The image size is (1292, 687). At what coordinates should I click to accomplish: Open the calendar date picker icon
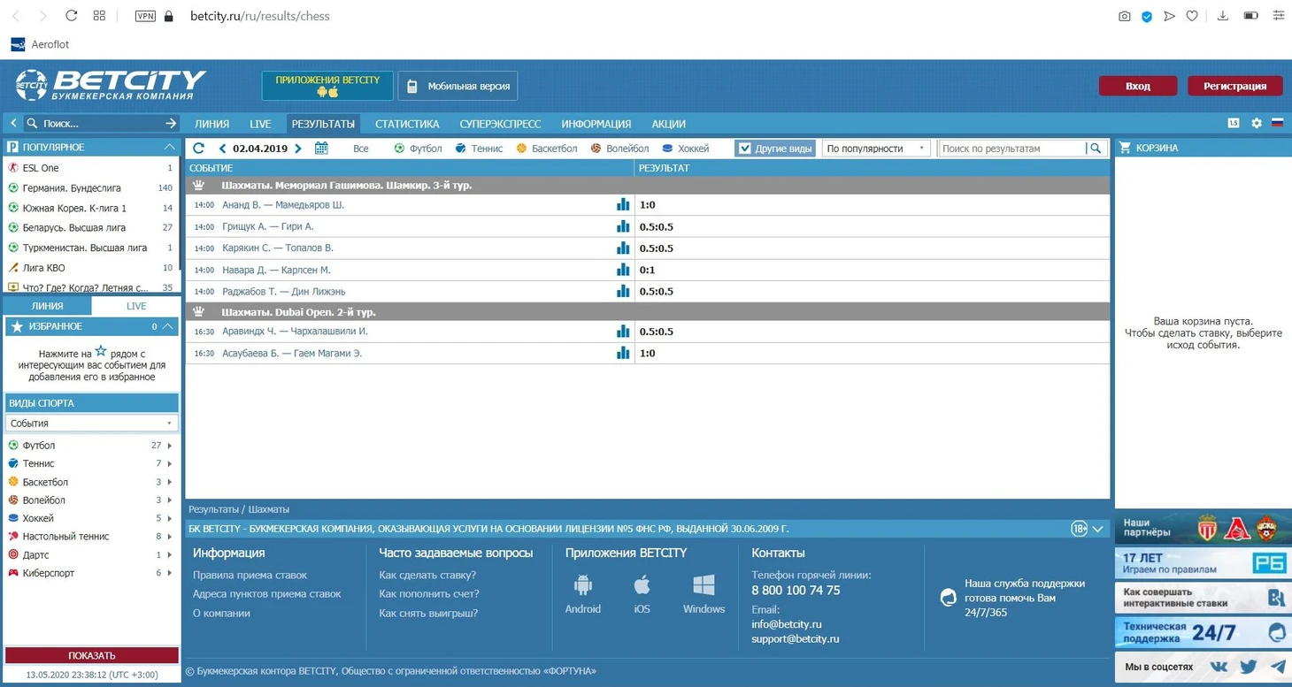click(321, 149)
